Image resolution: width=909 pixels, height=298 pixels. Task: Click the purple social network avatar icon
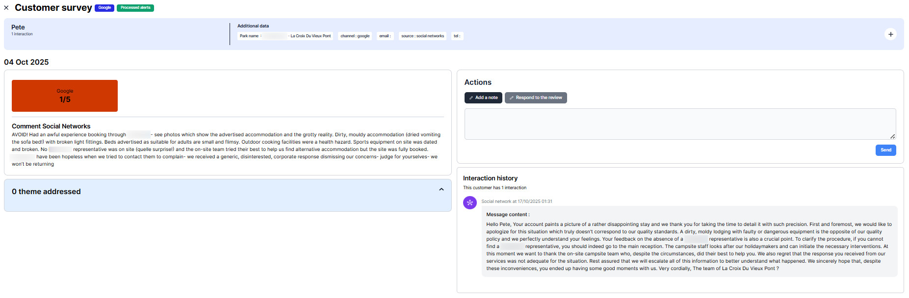469,202
